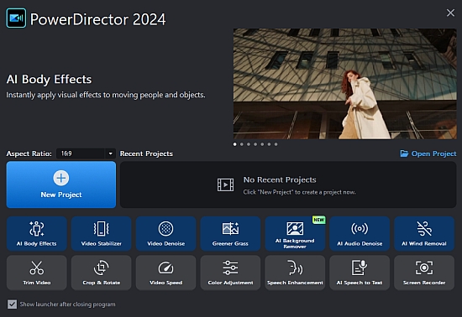
Task: Launch the Color Adjustment tool
Action: 230,273
